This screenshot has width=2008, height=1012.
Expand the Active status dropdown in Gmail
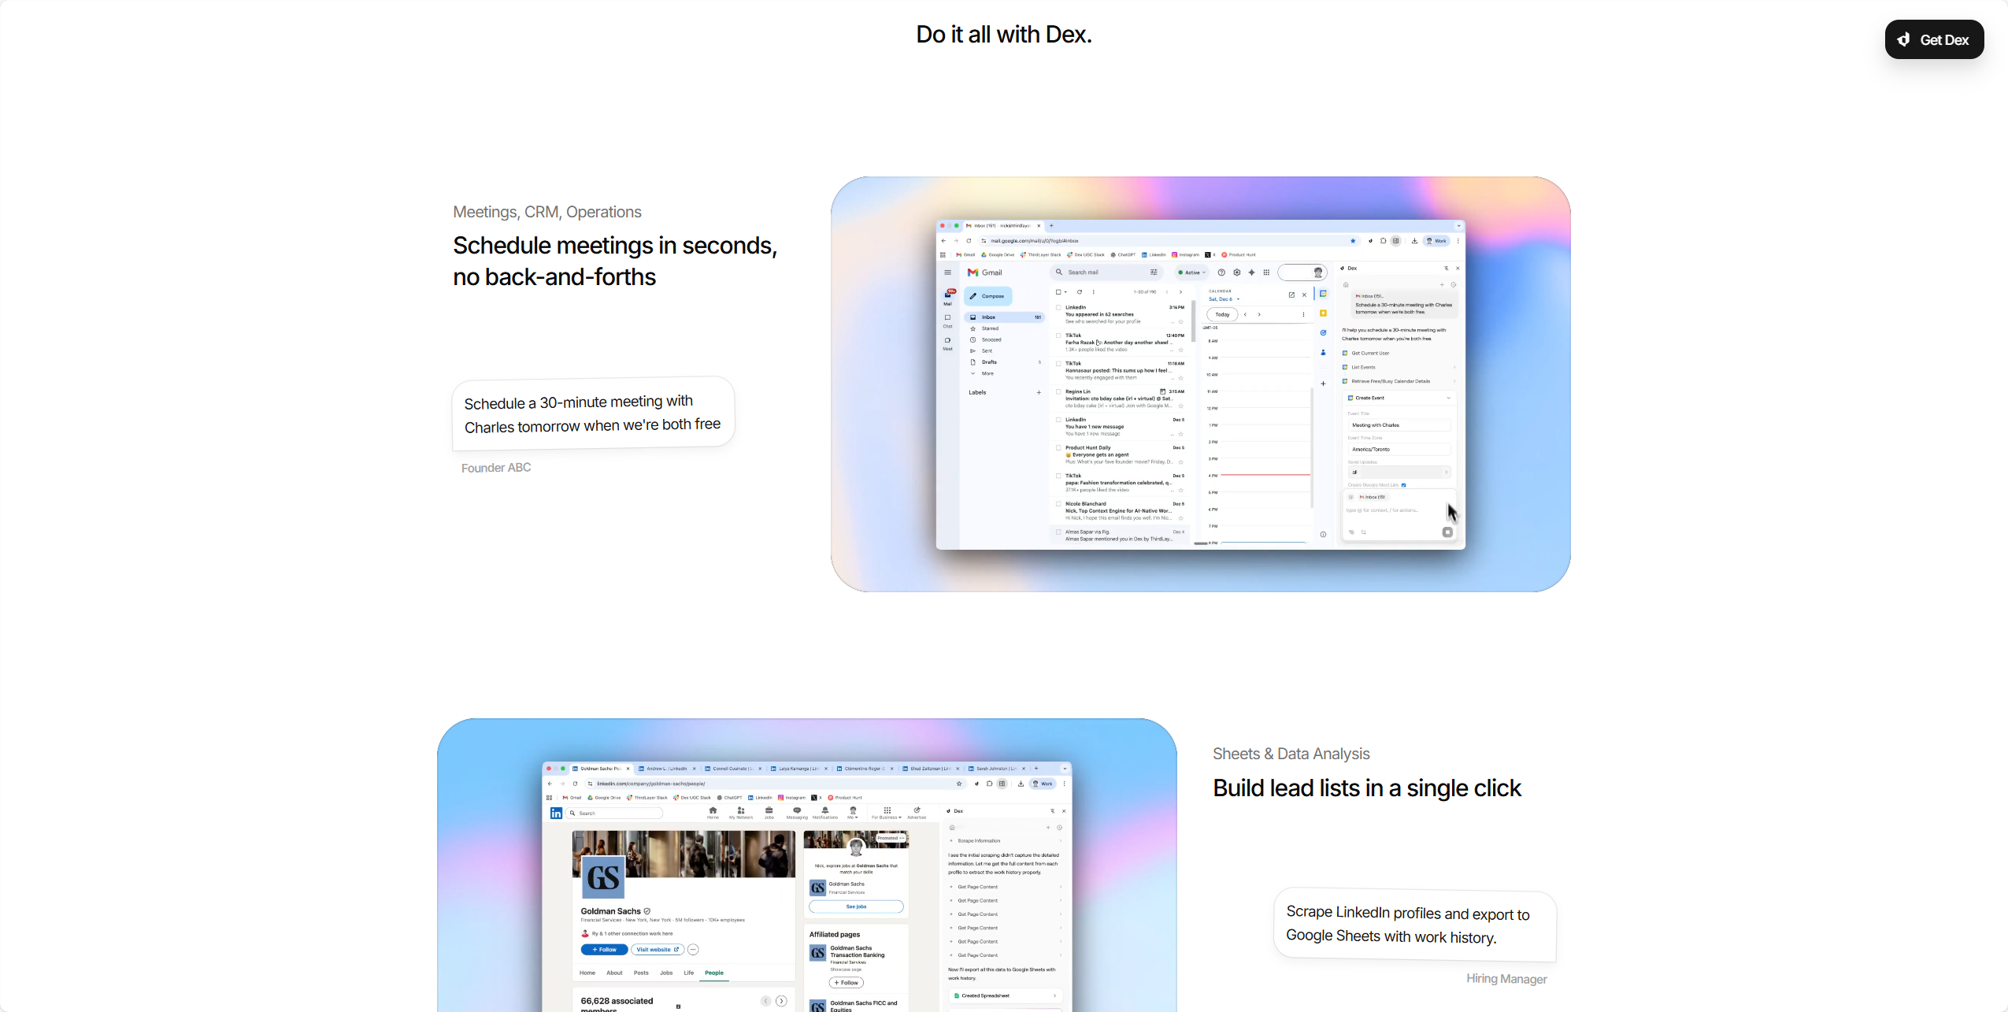1192,272
